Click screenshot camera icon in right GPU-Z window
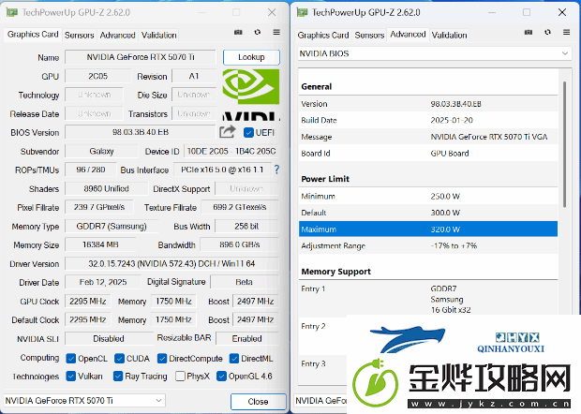Viewport: 581px width, 414px height. (x=529, y=33)
